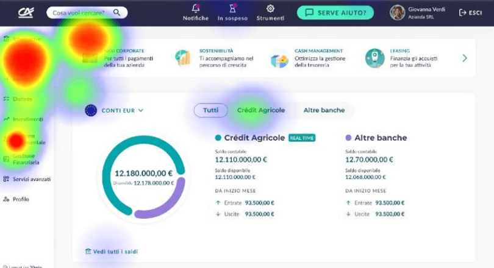Open the Nexi Corporate payments promo
The width and height of the screenshot is (494, 268).
(x=118, y=58)
